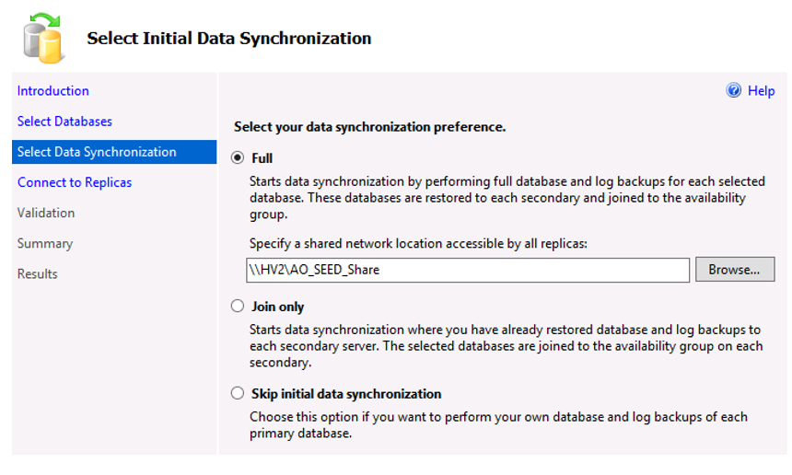
Task: Open the Select Databases step
Action: (x=64, y=122)
